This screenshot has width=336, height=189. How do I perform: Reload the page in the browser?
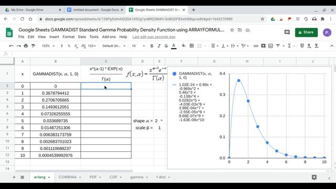tap(22, 19)
